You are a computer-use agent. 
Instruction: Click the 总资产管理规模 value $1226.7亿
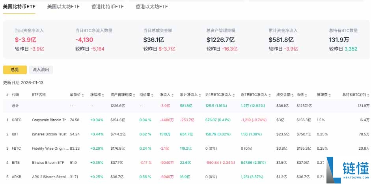click(x=220, y=40)
